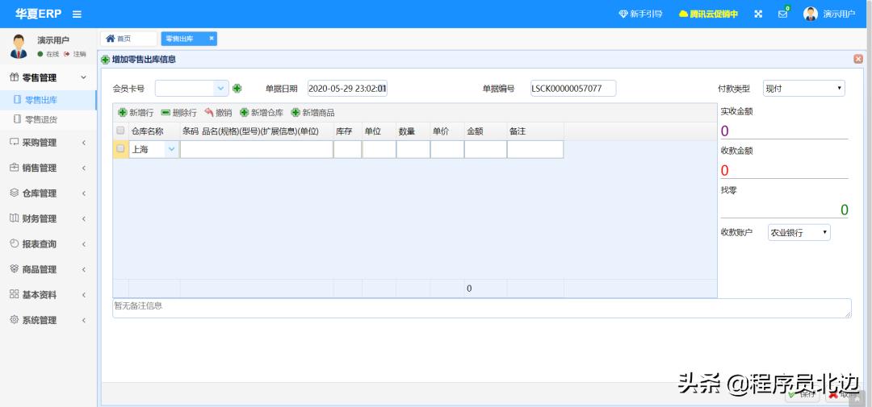
Task: Click the fullscreen expand icon
Action: tap(758, 15)
